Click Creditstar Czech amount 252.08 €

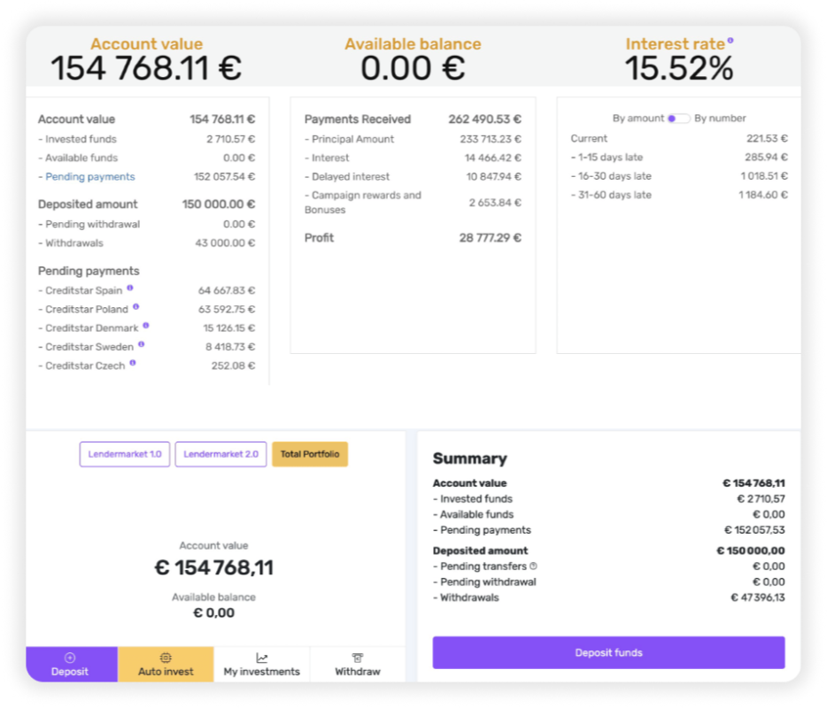[233, 366]
